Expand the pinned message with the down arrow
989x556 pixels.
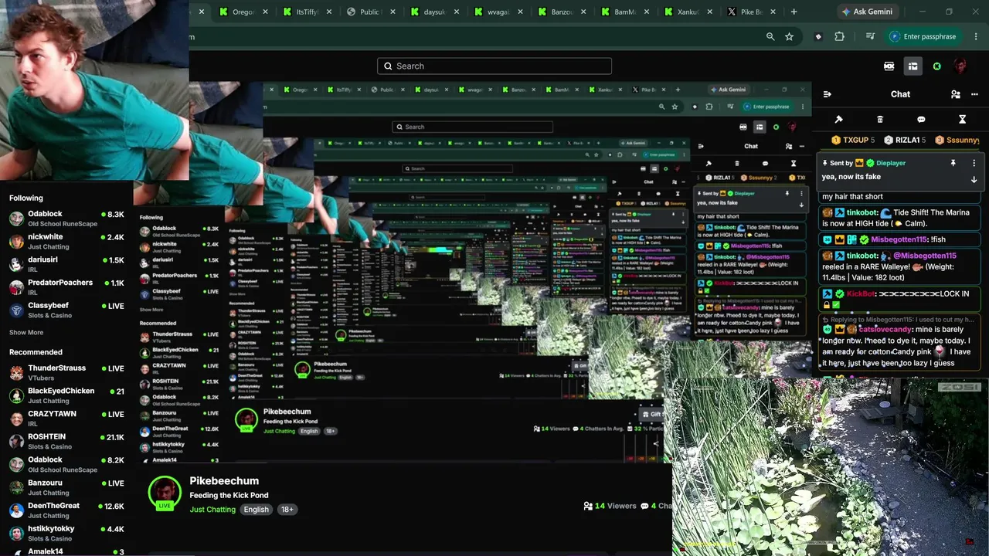pyautogui.click(x=974, y=179)
